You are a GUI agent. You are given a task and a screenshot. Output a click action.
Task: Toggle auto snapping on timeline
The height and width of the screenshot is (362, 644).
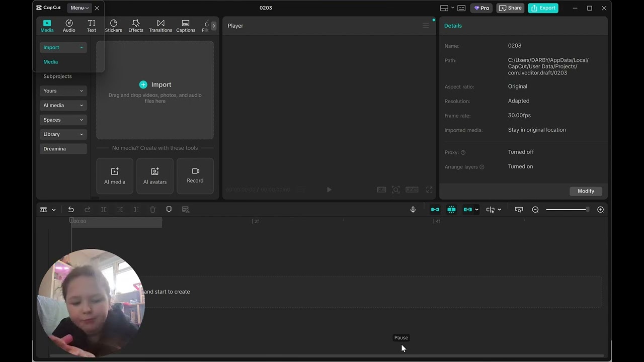[x=452, y=210]
